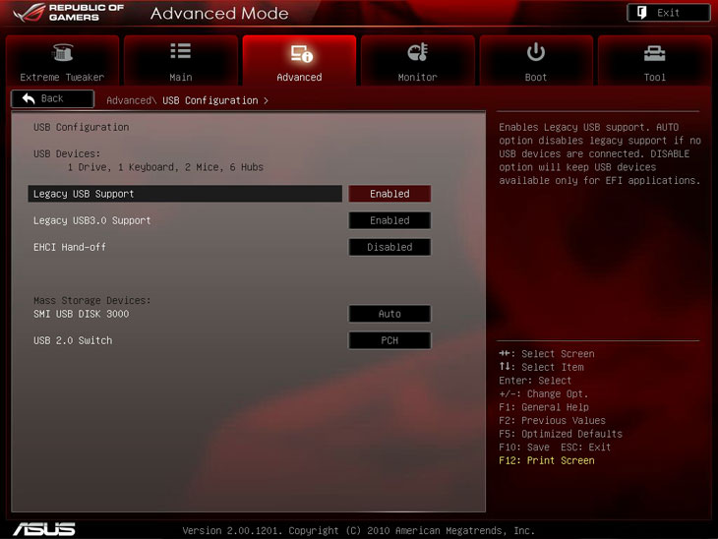
Task: Select the Legacy USB Support row label
Action: 84,194
